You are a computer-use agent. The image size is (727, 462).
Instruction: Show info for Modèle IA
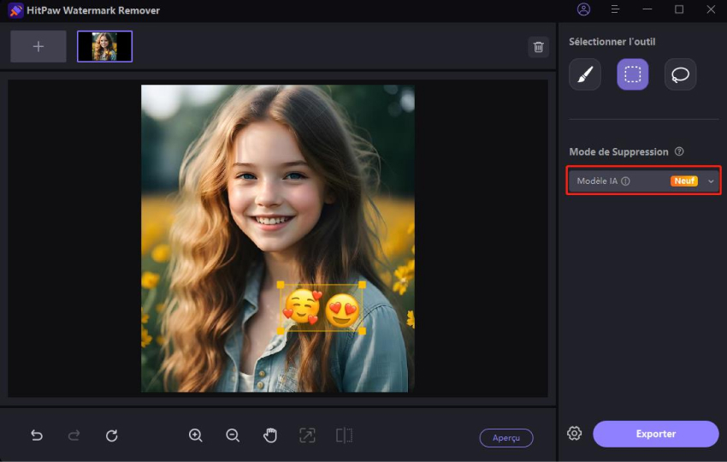tap(625, 181)
